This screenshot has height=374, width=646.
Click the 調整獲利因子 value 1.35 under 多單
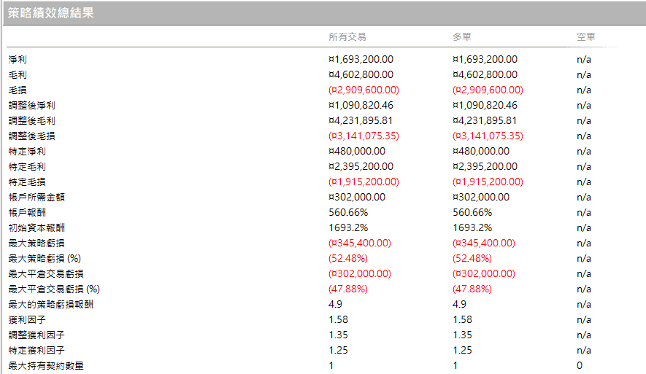(x=462, y=335)
